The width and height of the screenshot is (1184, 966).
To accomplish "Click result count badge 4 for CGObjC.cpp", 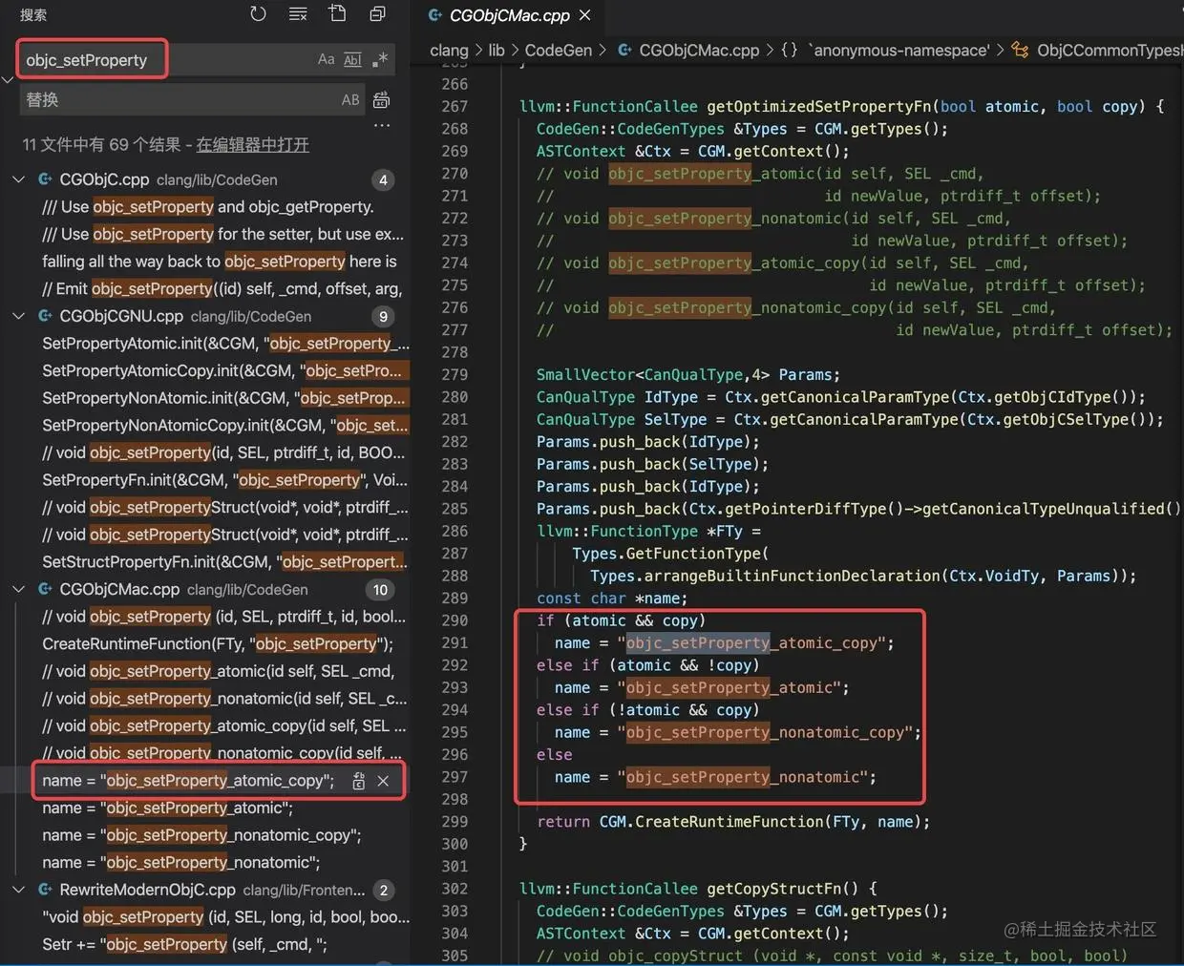I will [x=383, y=179].
